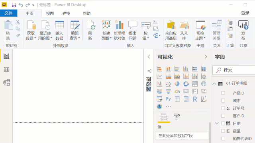Image resolution: width=255 pixels, height=143 pixels.
Task: Switch to the 主页 ribbon tab
Action: 29,13
